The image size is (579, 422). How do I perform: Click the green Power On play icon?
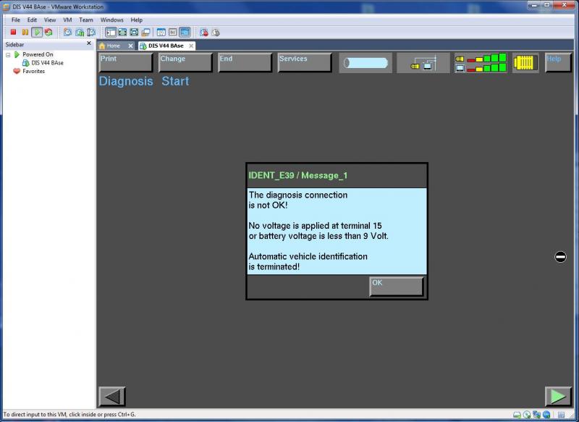[x=36, y=32]
